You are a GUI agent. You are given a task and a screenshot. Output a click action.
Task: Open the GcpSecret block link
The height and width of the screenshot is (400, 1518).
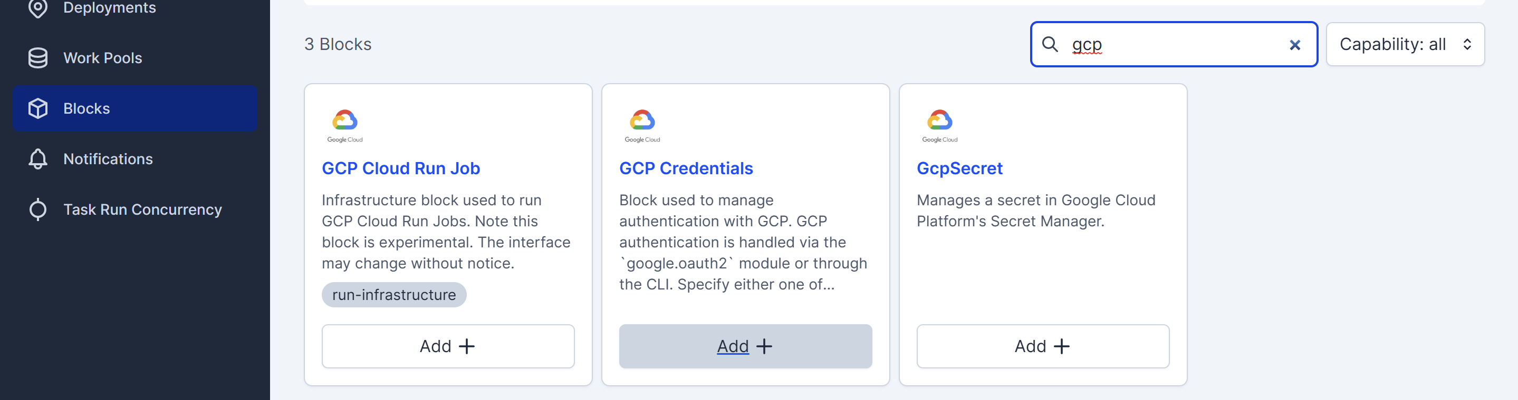[x=959, y=168]
